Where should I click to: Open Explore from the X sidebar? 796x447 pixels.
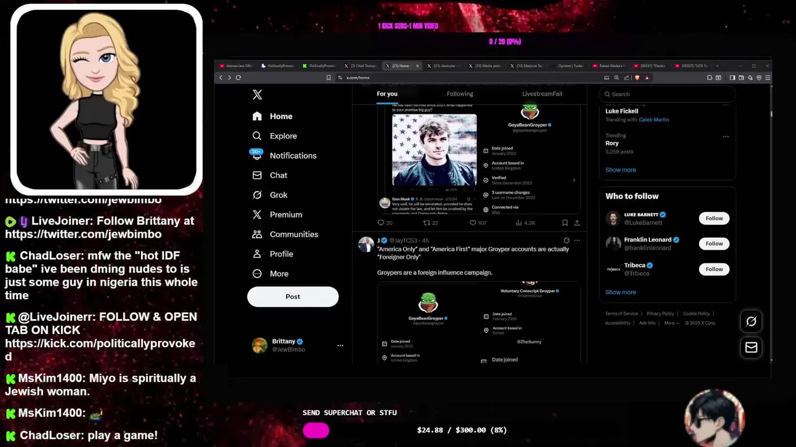tap(274, 136)
